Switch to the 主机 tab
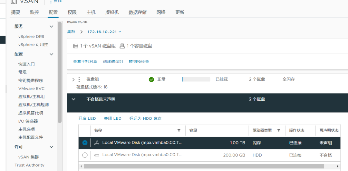The height and width of the screenshot is (171, 348). 91,13
